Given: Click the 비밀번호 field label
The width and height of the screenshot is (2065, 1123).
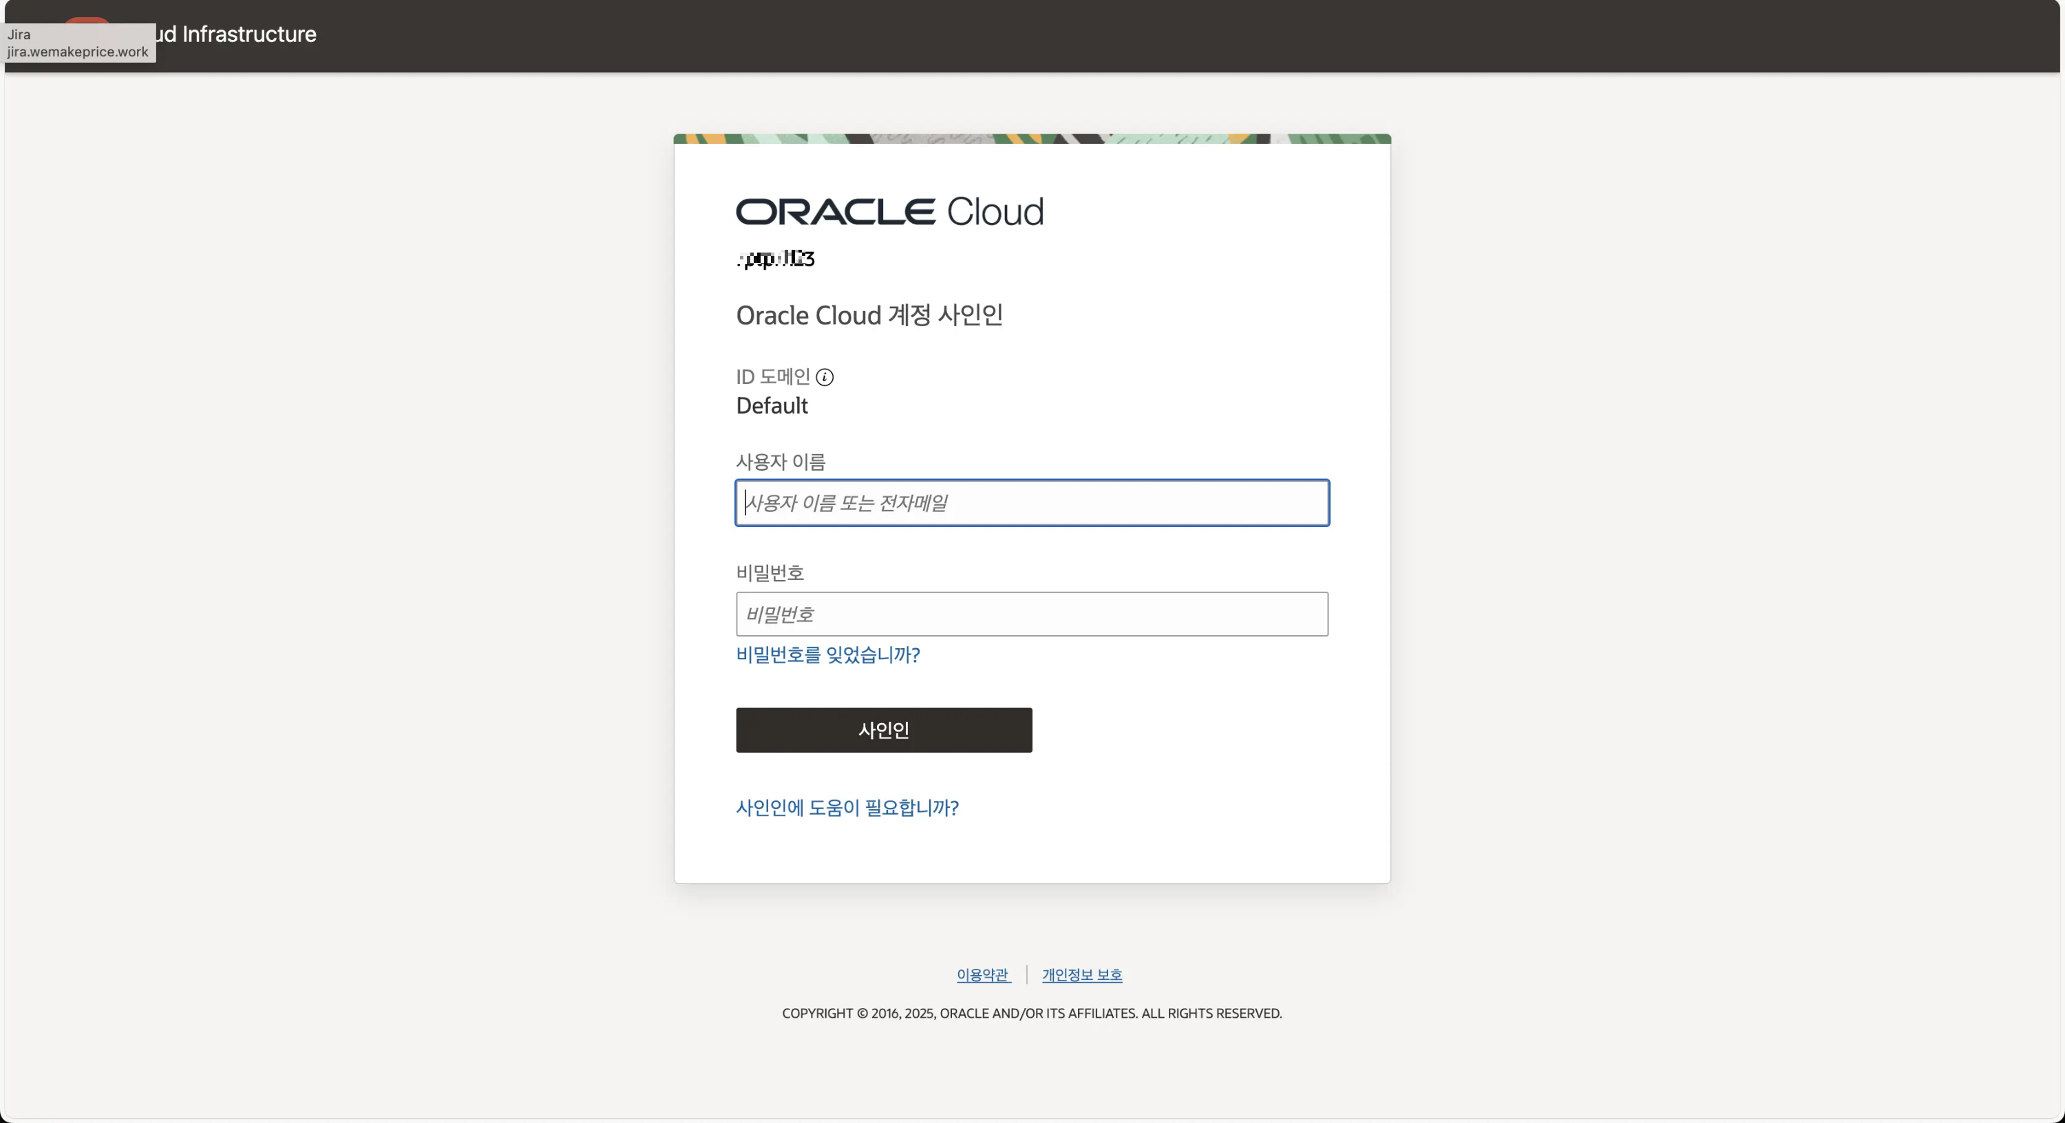Looking at the screenshot, I should [770, 573].
